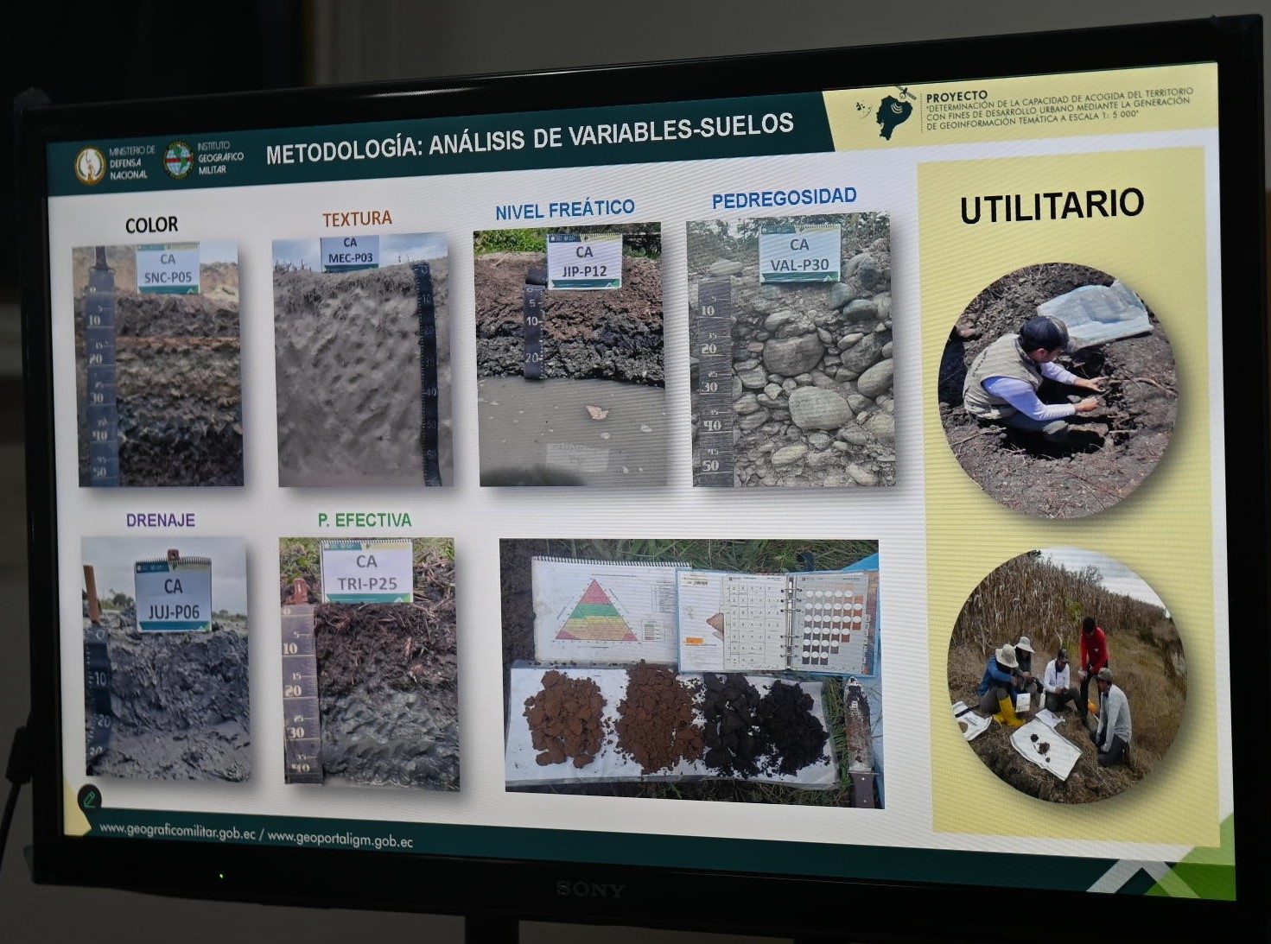Click the UTILITARIO heading
This screenshot has height=944, width=1271.
point(1052,206)
